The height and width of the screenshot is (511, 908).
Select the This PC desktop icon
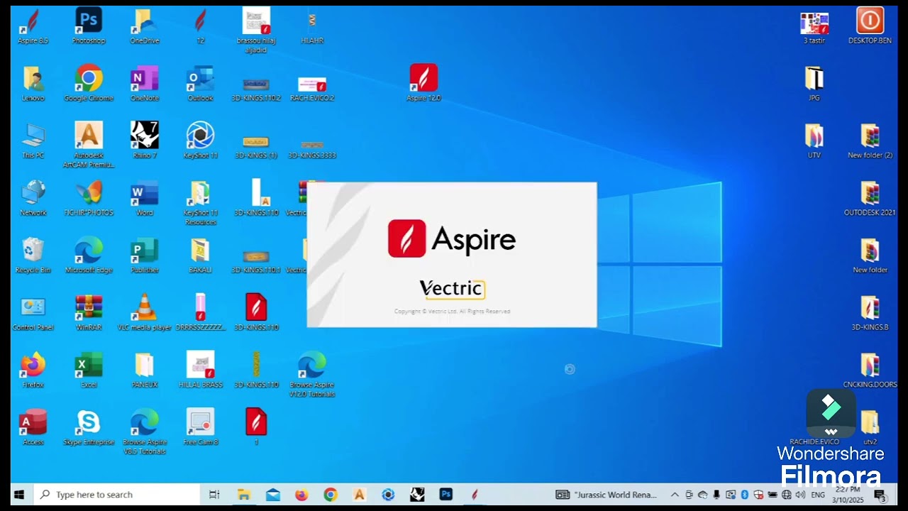[x=33, y=141]
